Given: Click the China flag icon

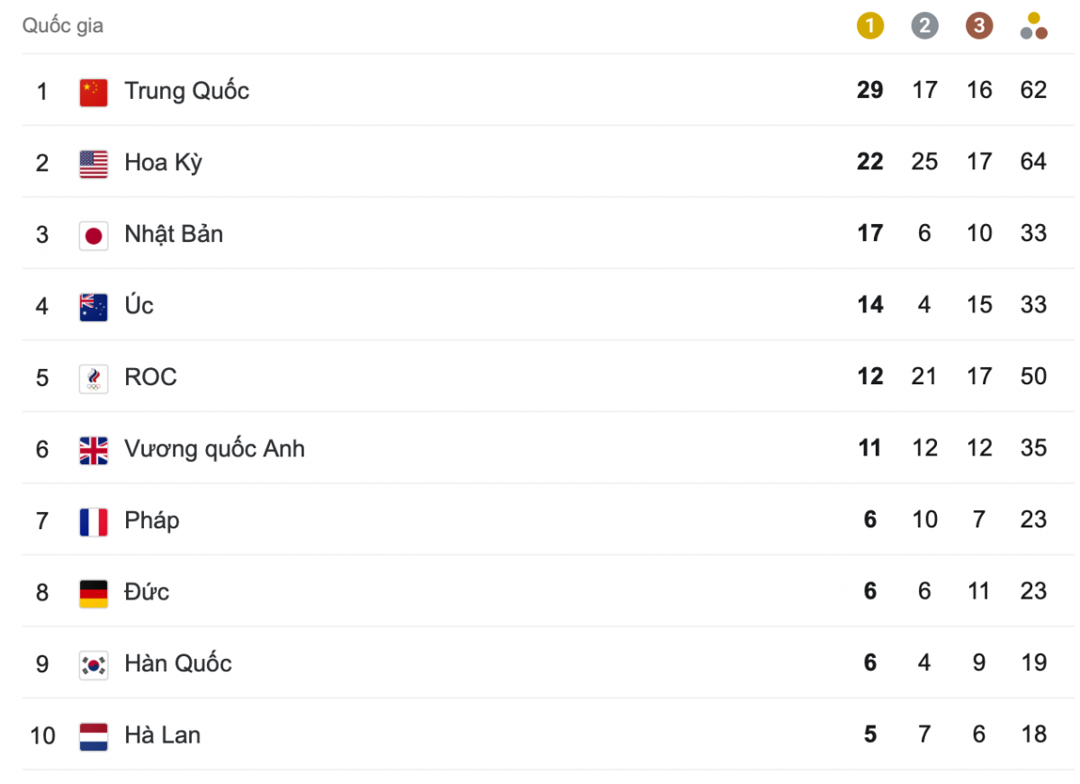Looking at the screenshot, I should pyautogui.click(x=94, y=91).
